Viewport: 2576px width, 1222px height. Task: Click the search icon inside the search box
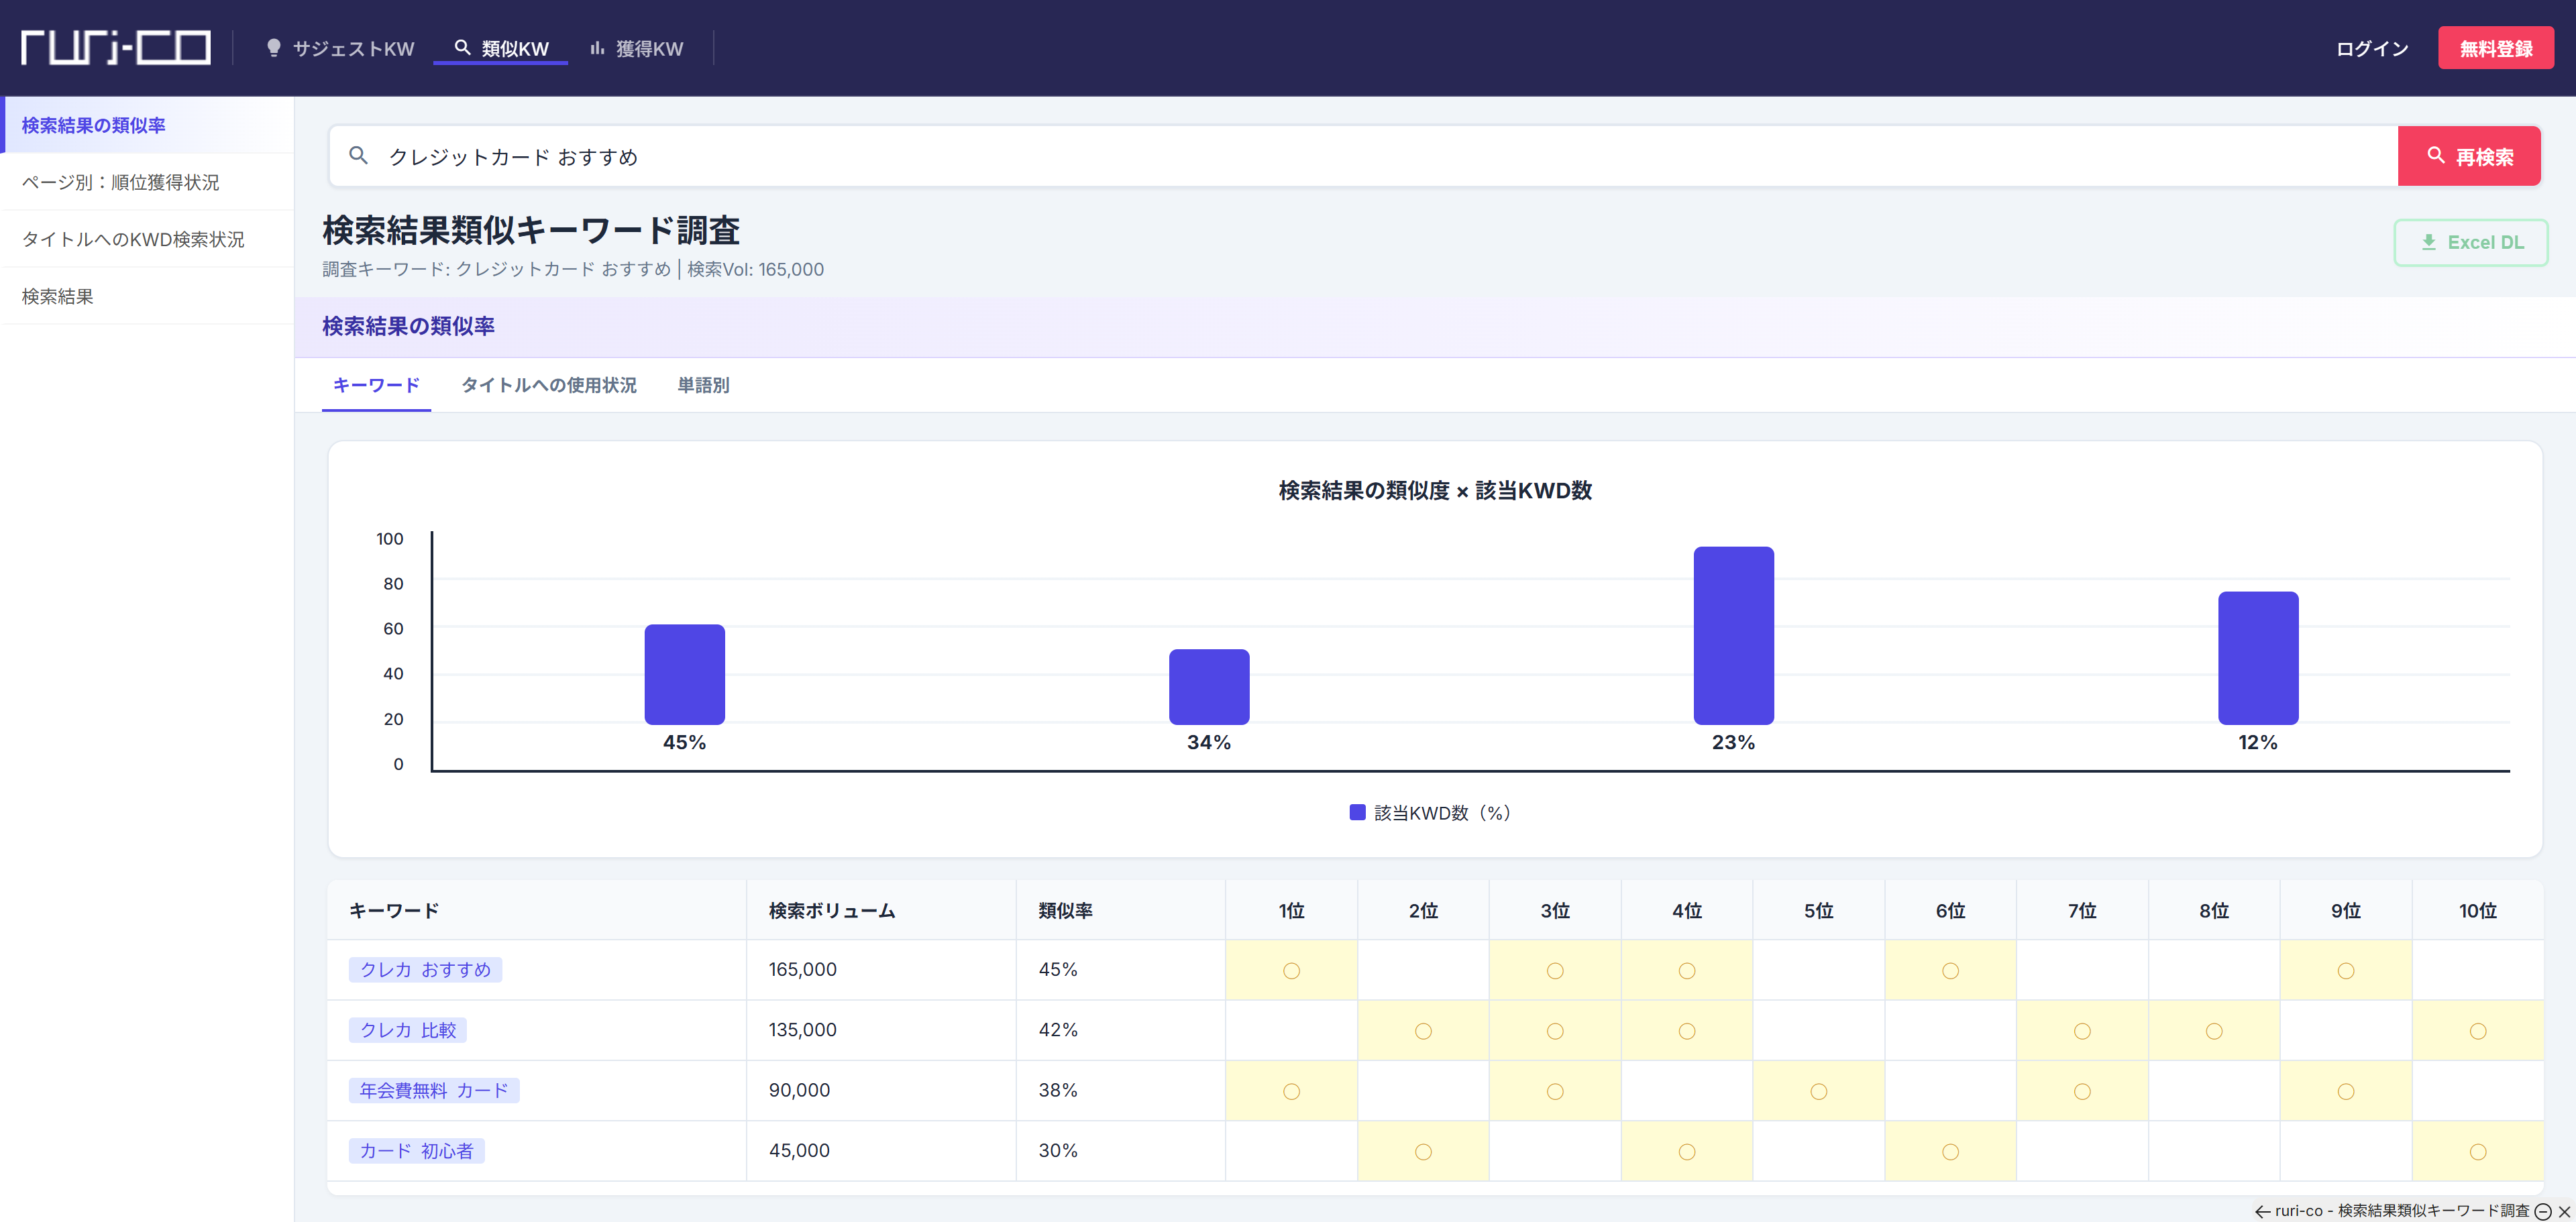358,156
